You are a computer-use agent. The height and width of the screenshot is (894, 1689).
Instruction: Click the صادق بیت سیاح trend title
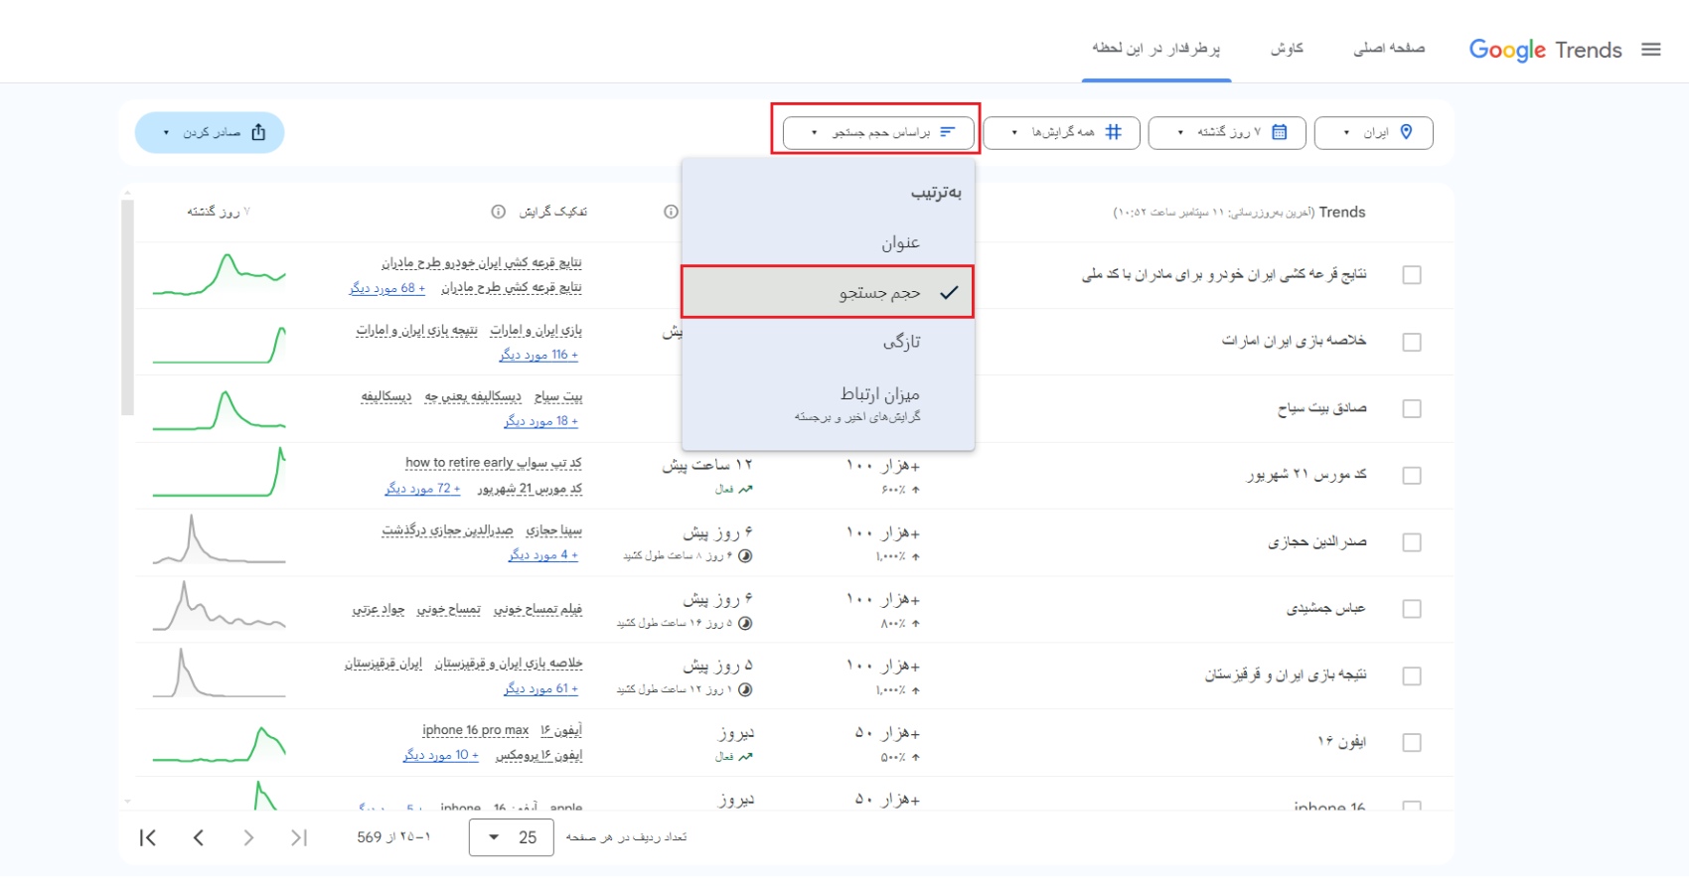pyautogui.click(x=1321, y=408)
